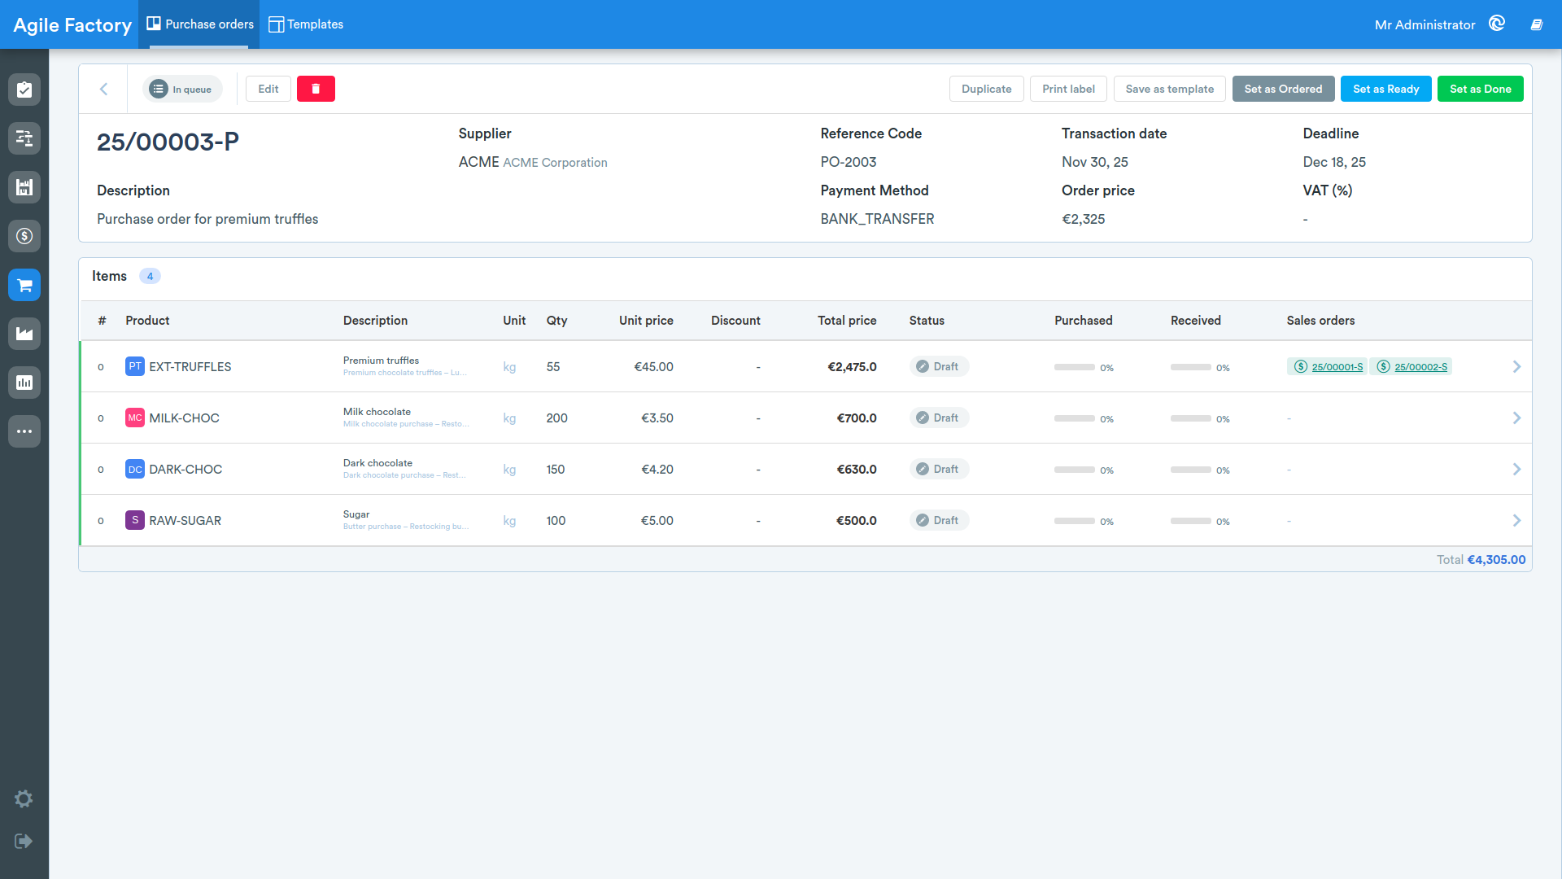Open the more options ellipsis sidebar icon
This screenshot has height=879, width=1562.
pyautogui.click(x=24, y=431)
